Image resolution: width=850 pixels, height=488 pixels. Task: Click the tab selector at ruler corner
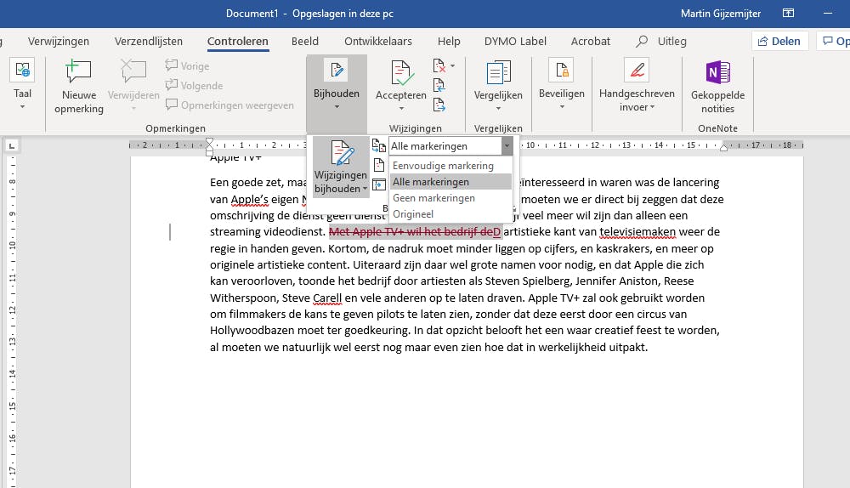tap(12, 145)
